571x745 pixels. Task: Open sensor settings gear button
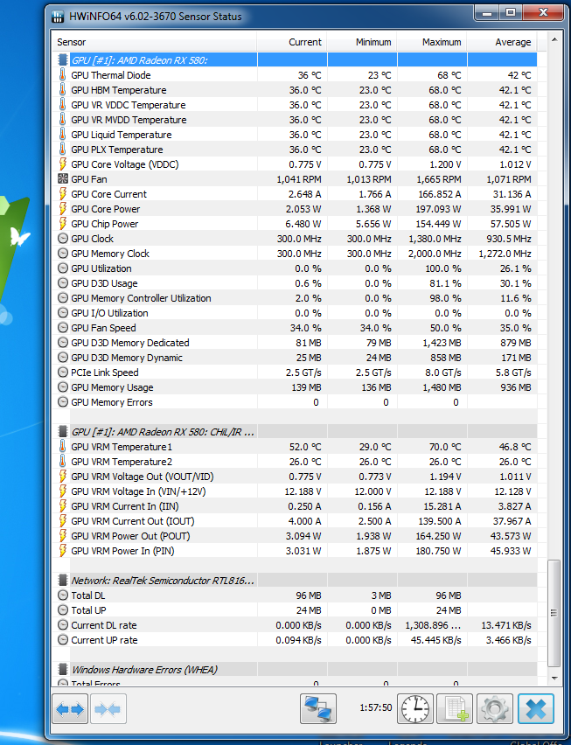coord(495,709)
